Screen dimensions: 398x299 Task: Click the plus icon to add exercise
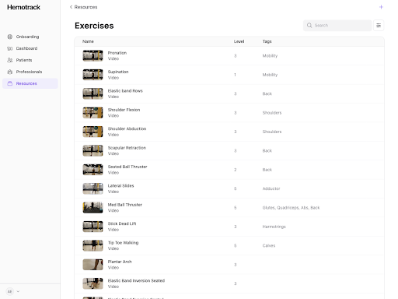tap(381, 7)
